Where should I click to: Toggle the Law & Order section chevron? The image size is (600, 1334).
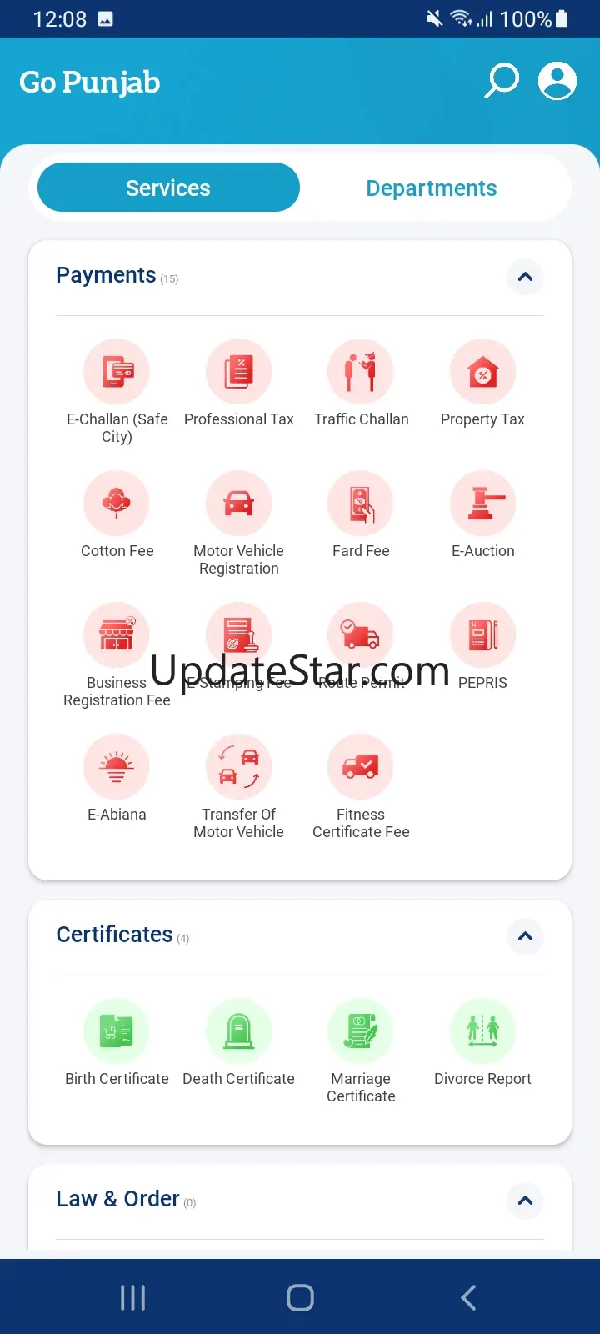[525, 1201]
